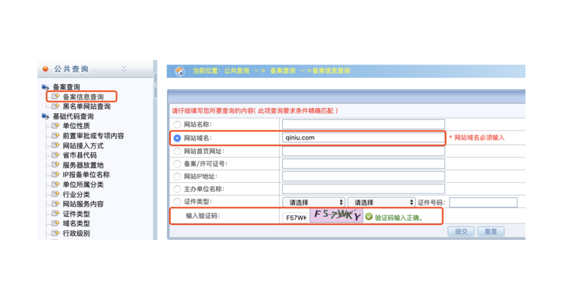Open the second 请选择 dropdown

381,202
